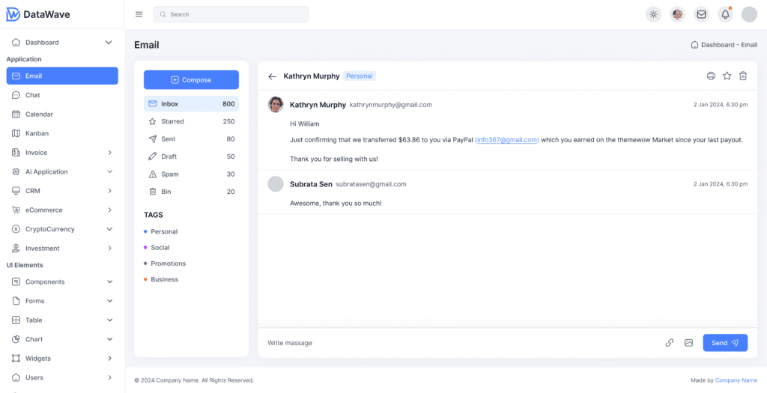Expand the Invoice submenu
This screenshot has width=767, height=393.
(x=109, y=153)
